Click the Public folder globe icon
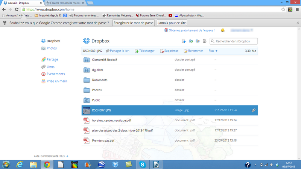The height and width of the screenshot is (169, 301). 87,100
